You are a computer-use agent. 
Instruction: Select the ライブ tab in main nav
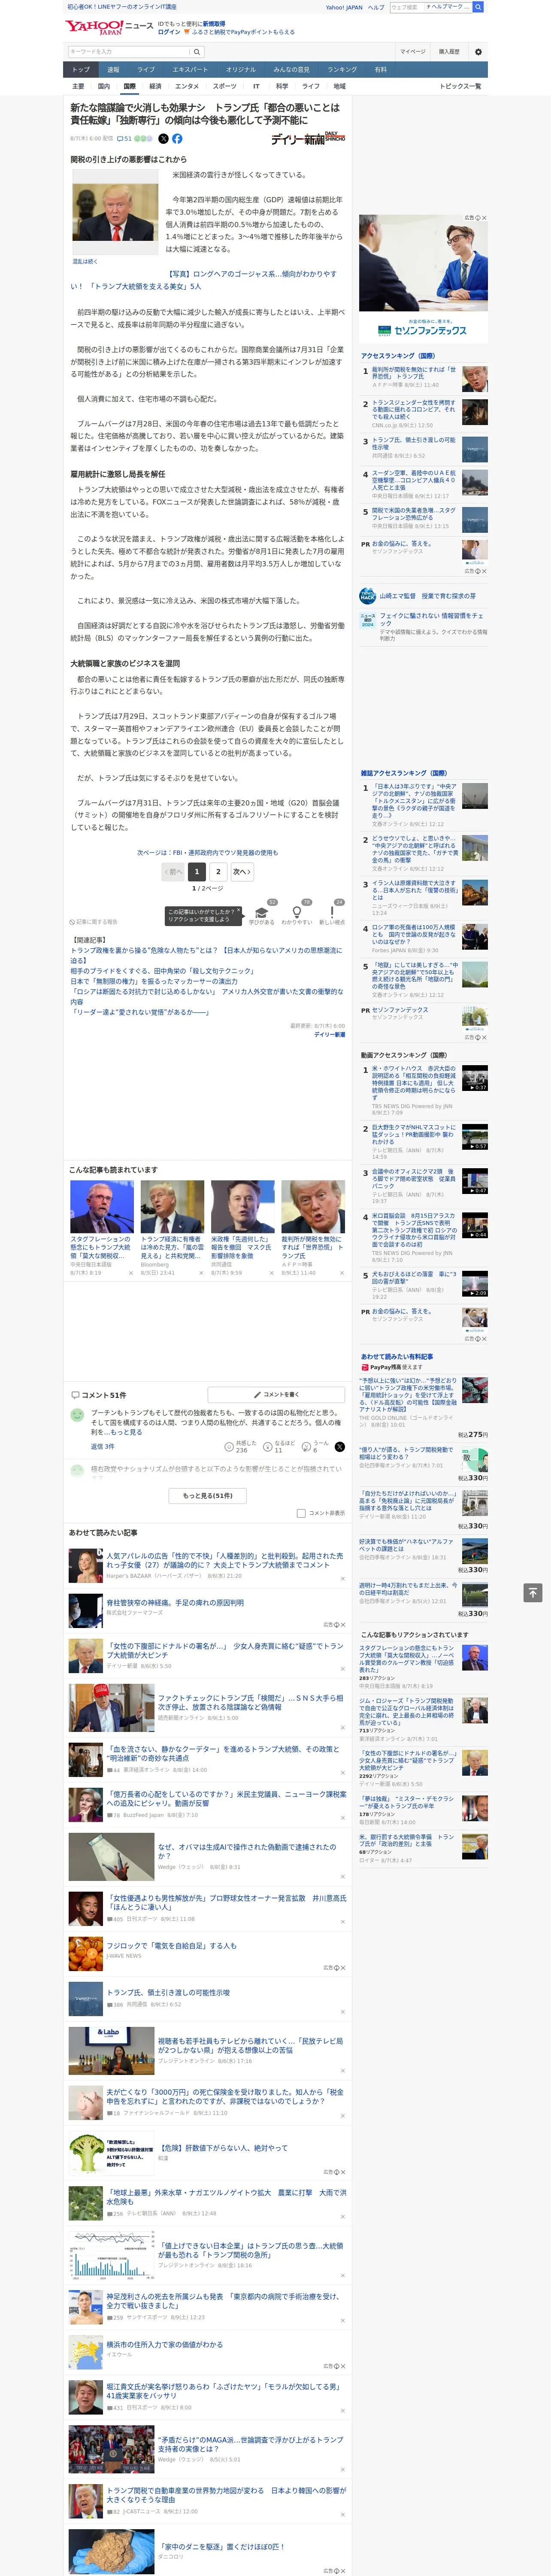(146, 70)
